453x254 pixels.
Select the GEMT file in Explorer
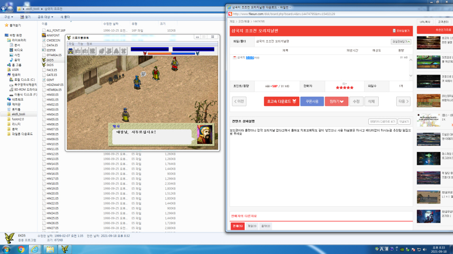click(48, 80)
